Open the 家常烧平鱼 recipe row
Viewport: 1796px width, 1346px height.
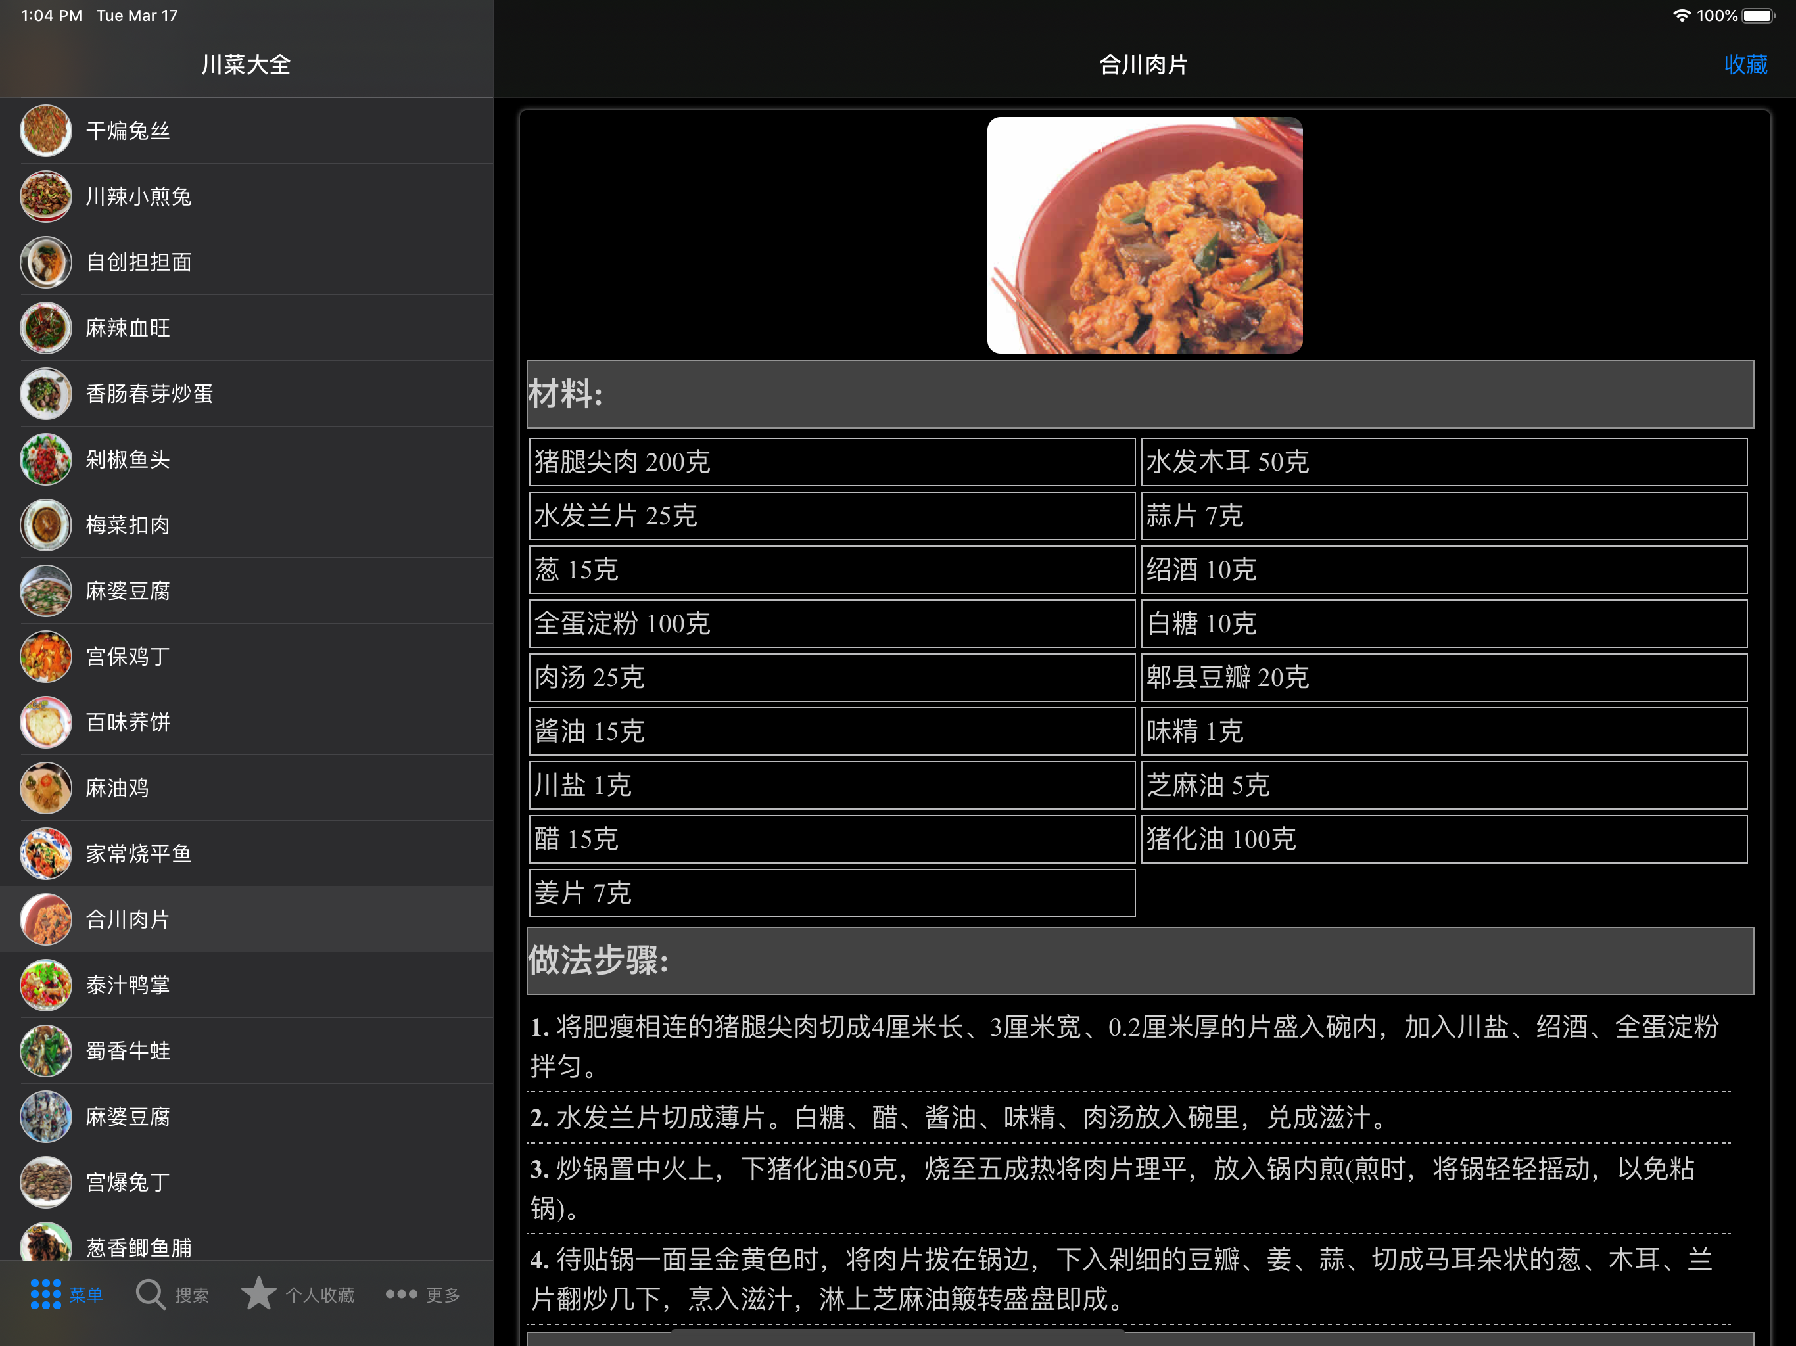pyautogui.click(x=247, y=854)
